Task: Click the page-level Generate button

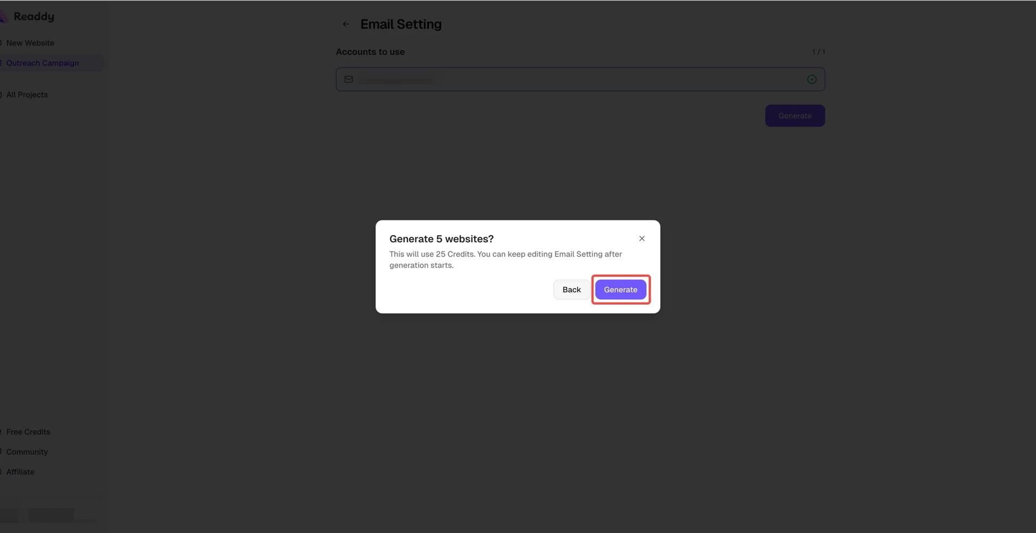Action: pyautogui.click(x=795, y=115)
